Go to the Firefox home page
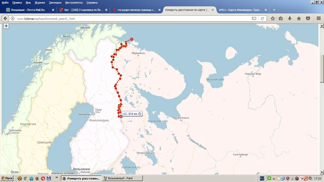324x182 pixels. 299,18
